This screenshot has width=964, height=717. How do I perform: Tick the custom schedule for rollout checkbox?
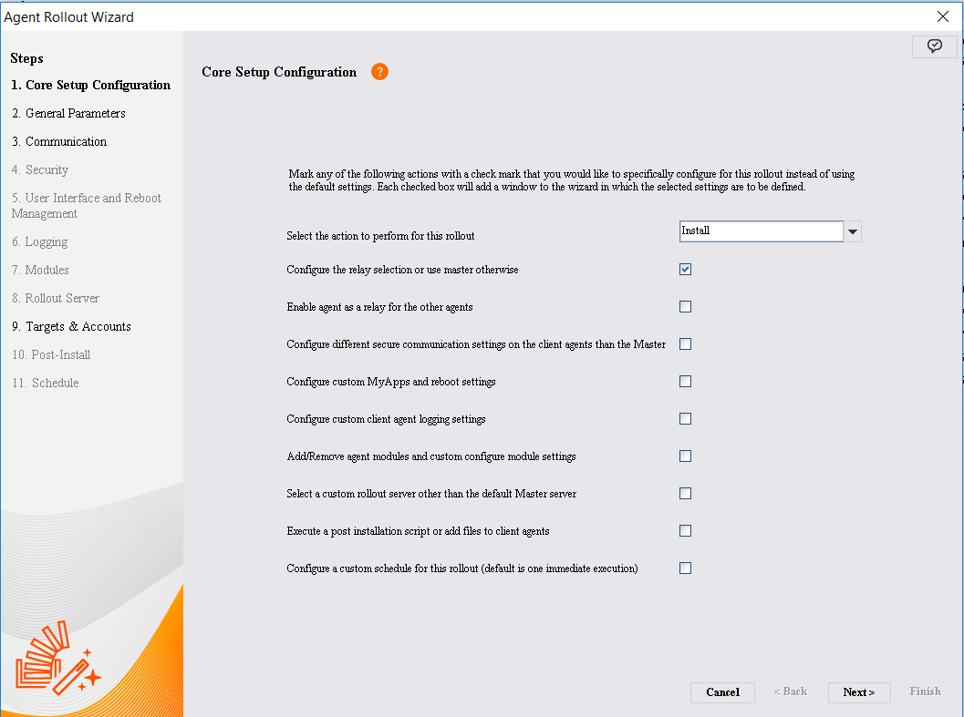click(685, 568)
